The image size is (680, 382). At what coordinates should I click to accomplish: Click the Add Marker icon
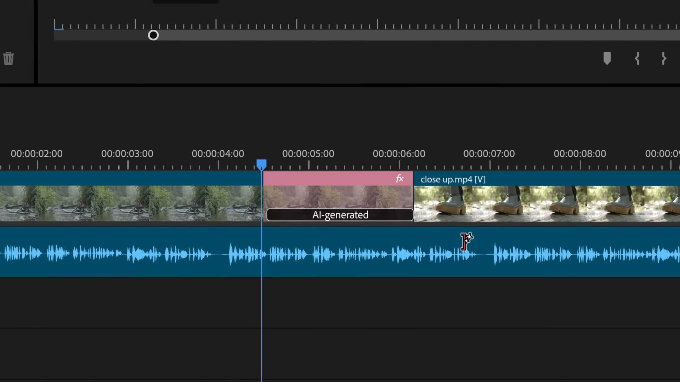[x=607, y=58]
